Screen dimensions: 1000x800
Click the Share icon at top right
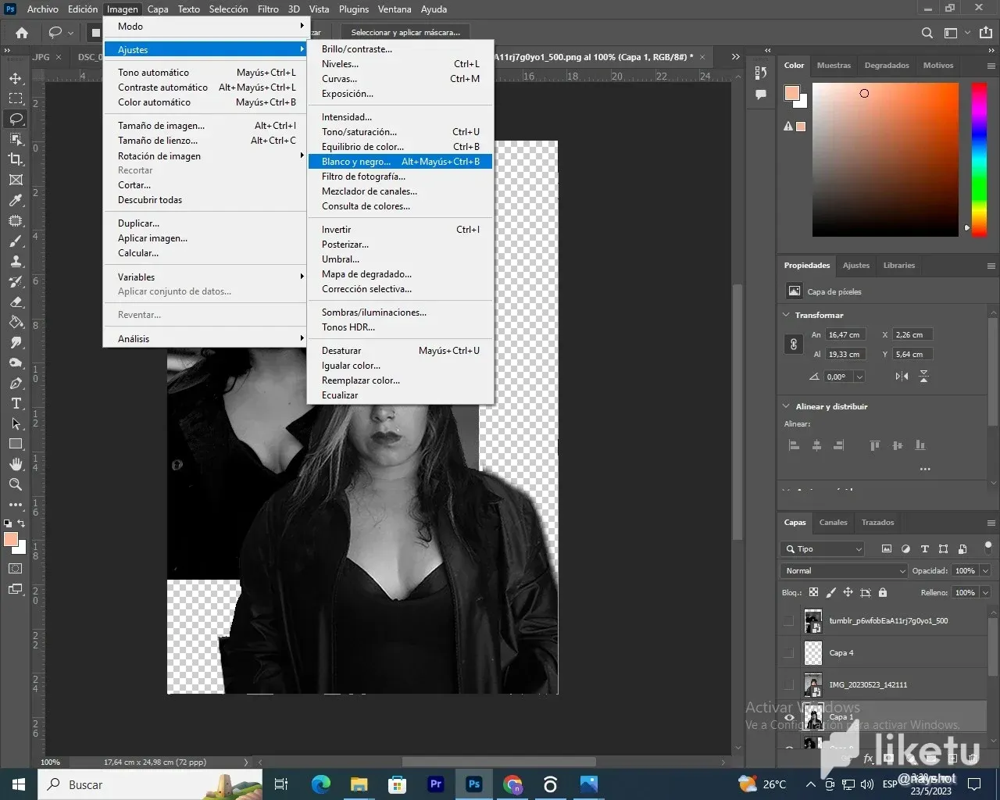986,33
